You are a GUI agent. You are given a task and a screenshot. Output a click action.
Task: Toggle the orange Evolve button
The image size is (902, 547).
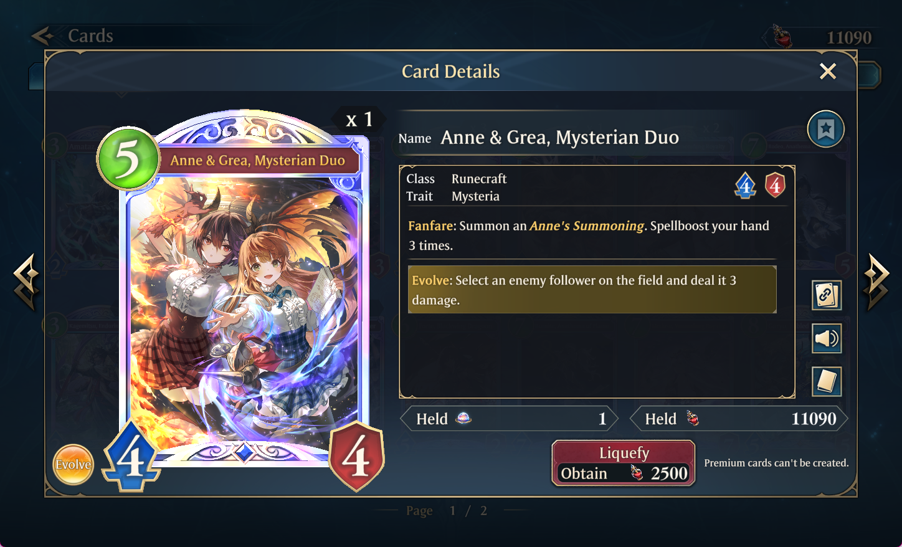click(x=73, y=464)
